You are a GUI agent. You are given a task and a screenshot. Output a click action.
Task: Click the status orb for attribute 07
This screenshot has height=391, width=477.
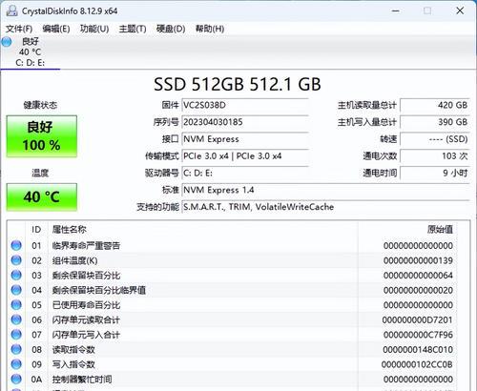pos(16,335)
